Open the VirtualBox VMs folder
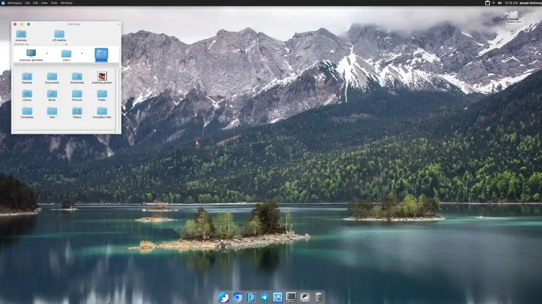Image resolution: width=542 pixels, height=304 pixels. [102, 111]
